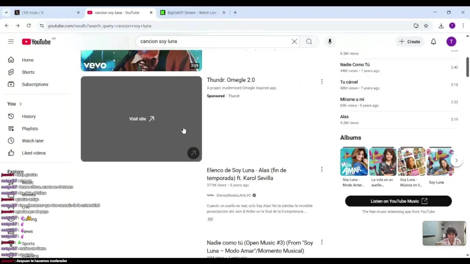Viewport: 470px width, 264px height.
Task: Play the song Alas in list
Action: [x=399, y=120]
